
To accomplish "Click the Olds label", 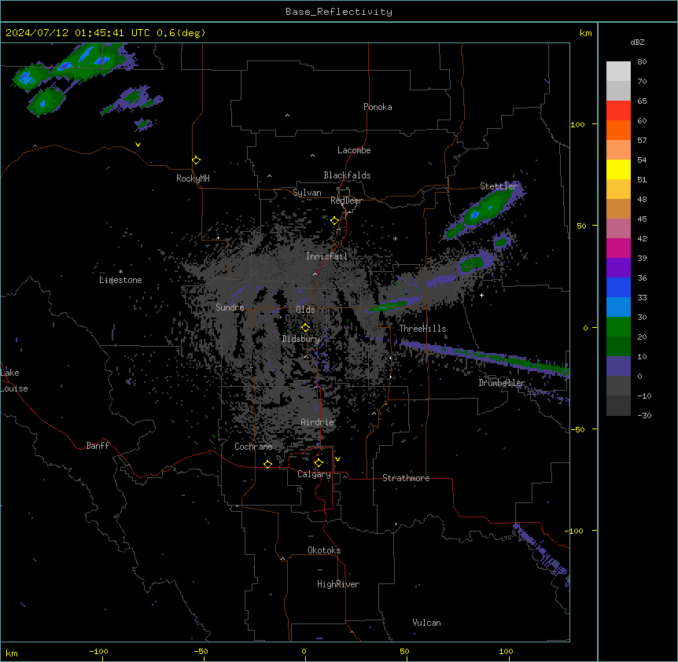I will 305,310.
